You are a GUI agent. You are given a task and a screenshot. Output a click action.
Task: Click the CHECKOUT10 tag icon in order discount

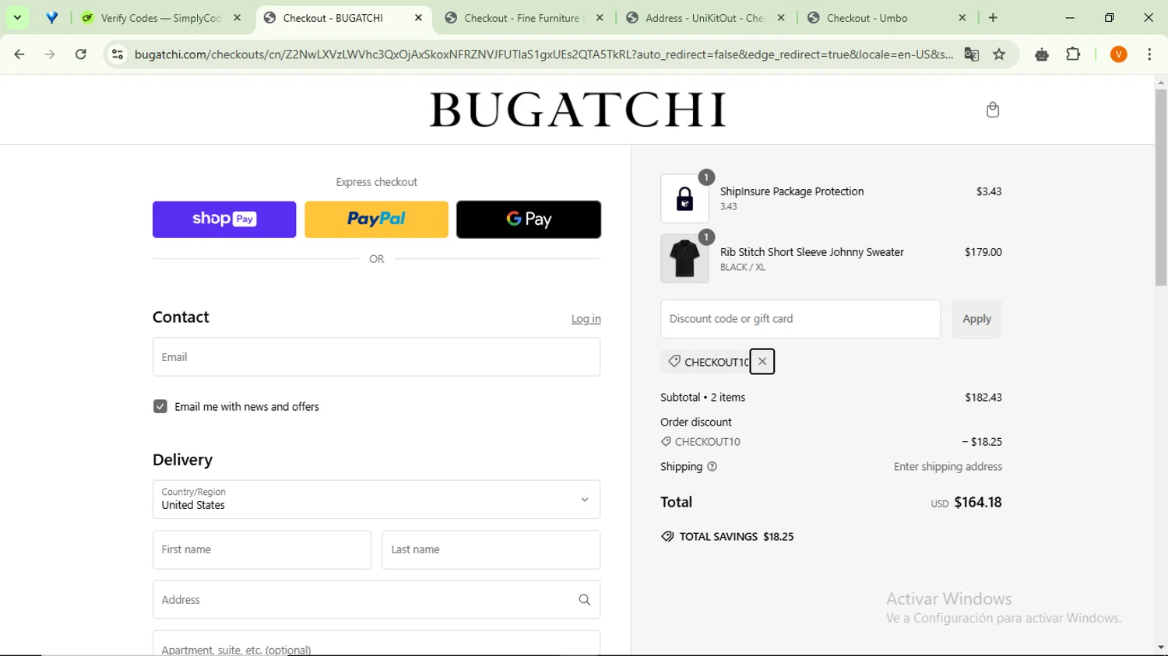[x=666, y=441]
